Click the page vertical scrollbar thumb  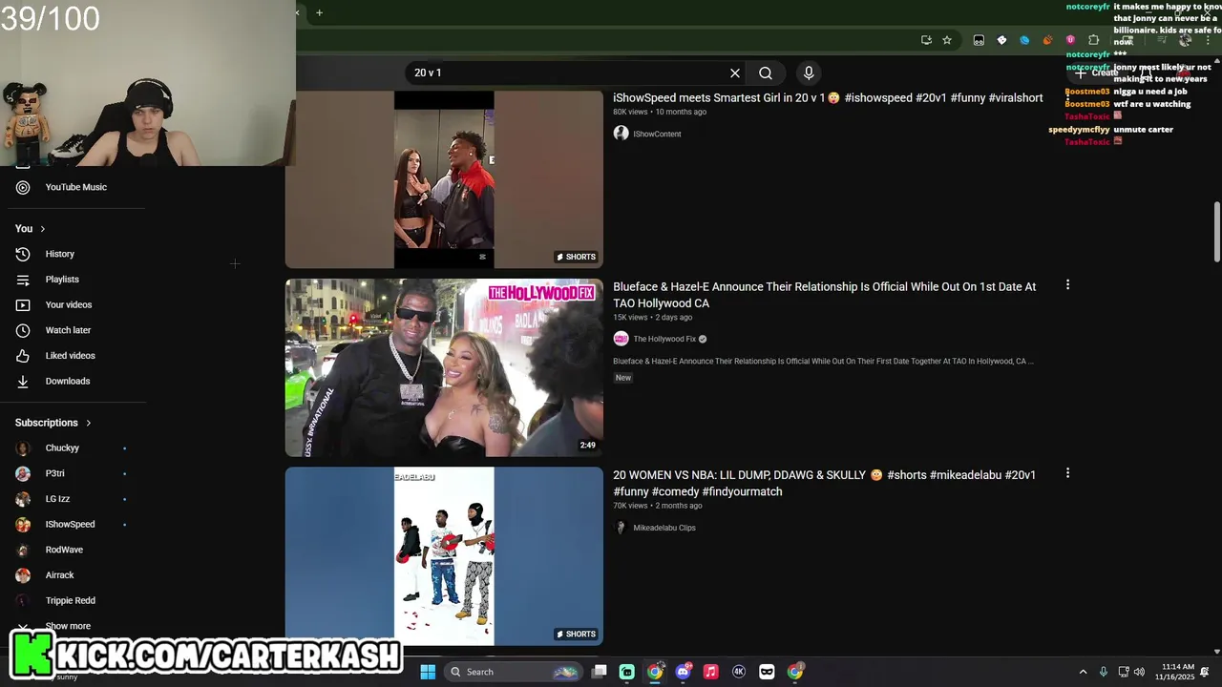[1216, 231]
